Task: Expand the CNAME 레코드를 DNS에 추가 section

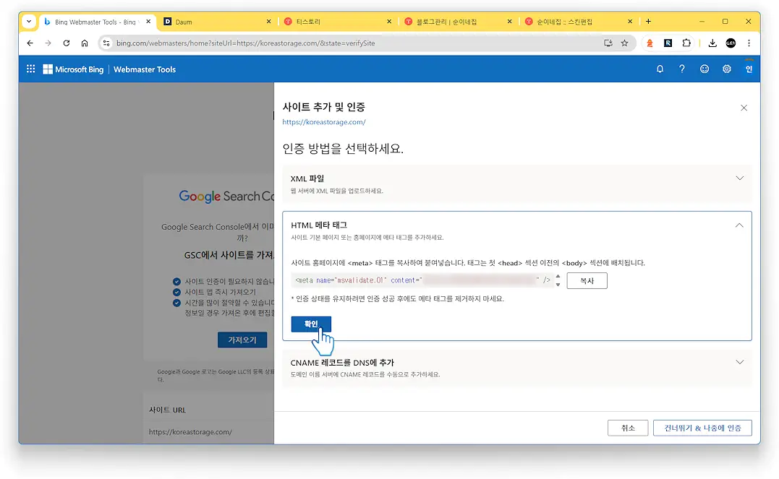Action: click(739, 362)
